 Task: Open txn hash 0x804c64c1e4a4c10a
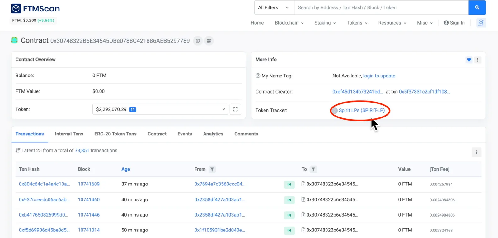[x=44, y=184]
